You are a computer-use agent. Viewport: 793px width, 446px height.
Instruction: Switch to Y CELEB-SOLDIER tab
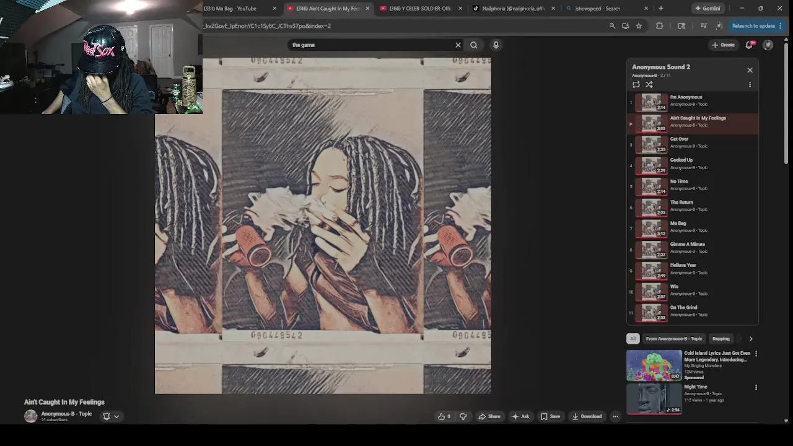(x=421, y=8)
